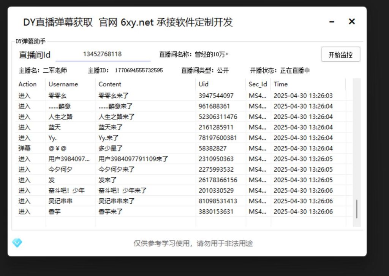Image resolution: width=389 pixels, height=276 pixels.
Task: Select the row with username 零零幺
Action: [184, 96]
